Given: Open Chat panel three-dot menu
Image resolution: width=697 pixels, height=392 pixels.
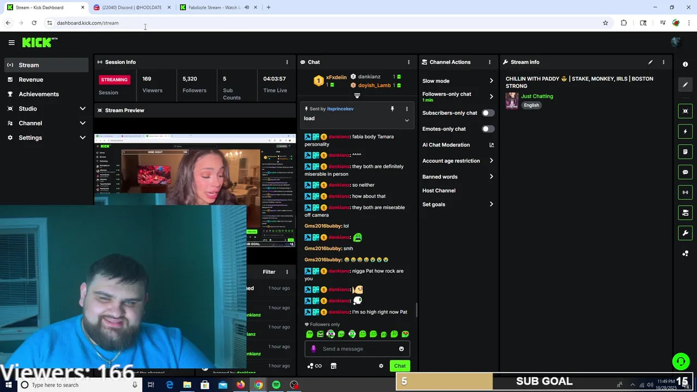Looking at the screenshot, I should [408, 62].
